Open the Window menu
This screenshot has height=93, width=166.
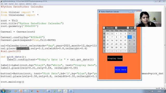29,4
